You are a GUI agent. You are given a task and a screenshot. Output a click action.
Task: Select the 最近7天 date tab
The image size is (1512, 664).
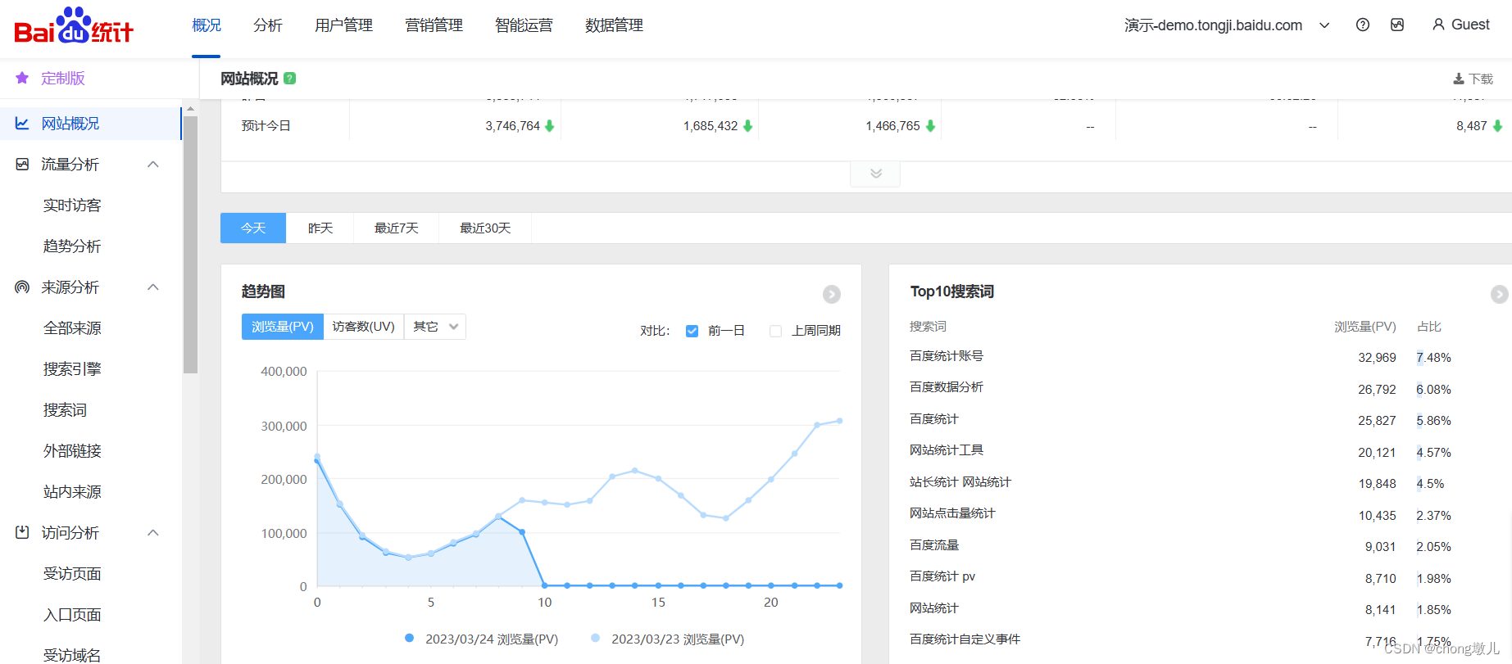(397, 228)
